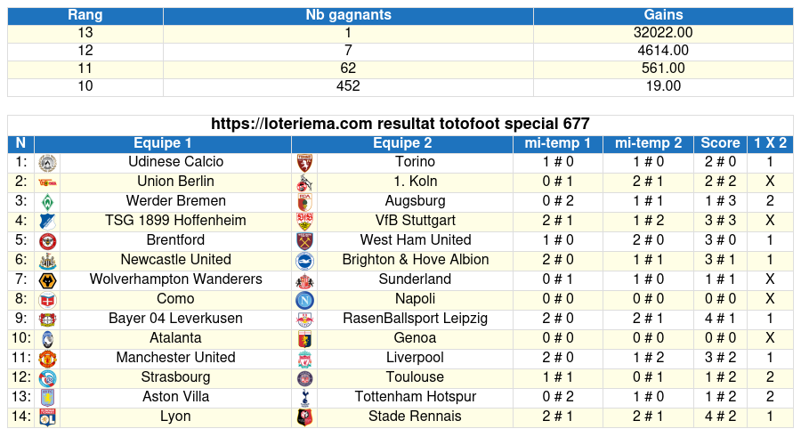Click the Lyon club logo
This screenshot has width=801, height=445.
[x=47, y=417]
